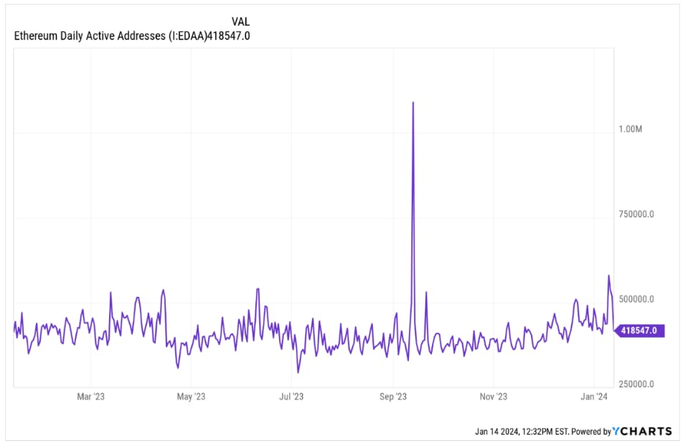Select the May '23 x-axis label

tap(192, 397)
